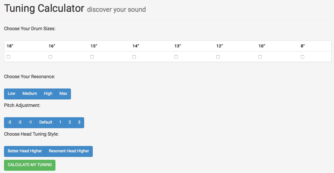Viewport: 334px width, 173px height.
Task: Choose Max resonance
Action: [63, 94]
